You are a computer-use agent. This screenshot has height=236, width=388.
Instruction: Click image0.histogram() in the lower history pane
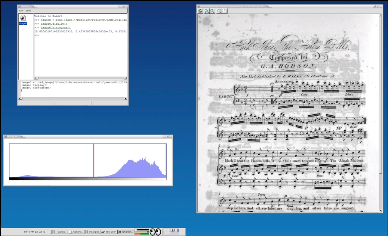point(36,88)
